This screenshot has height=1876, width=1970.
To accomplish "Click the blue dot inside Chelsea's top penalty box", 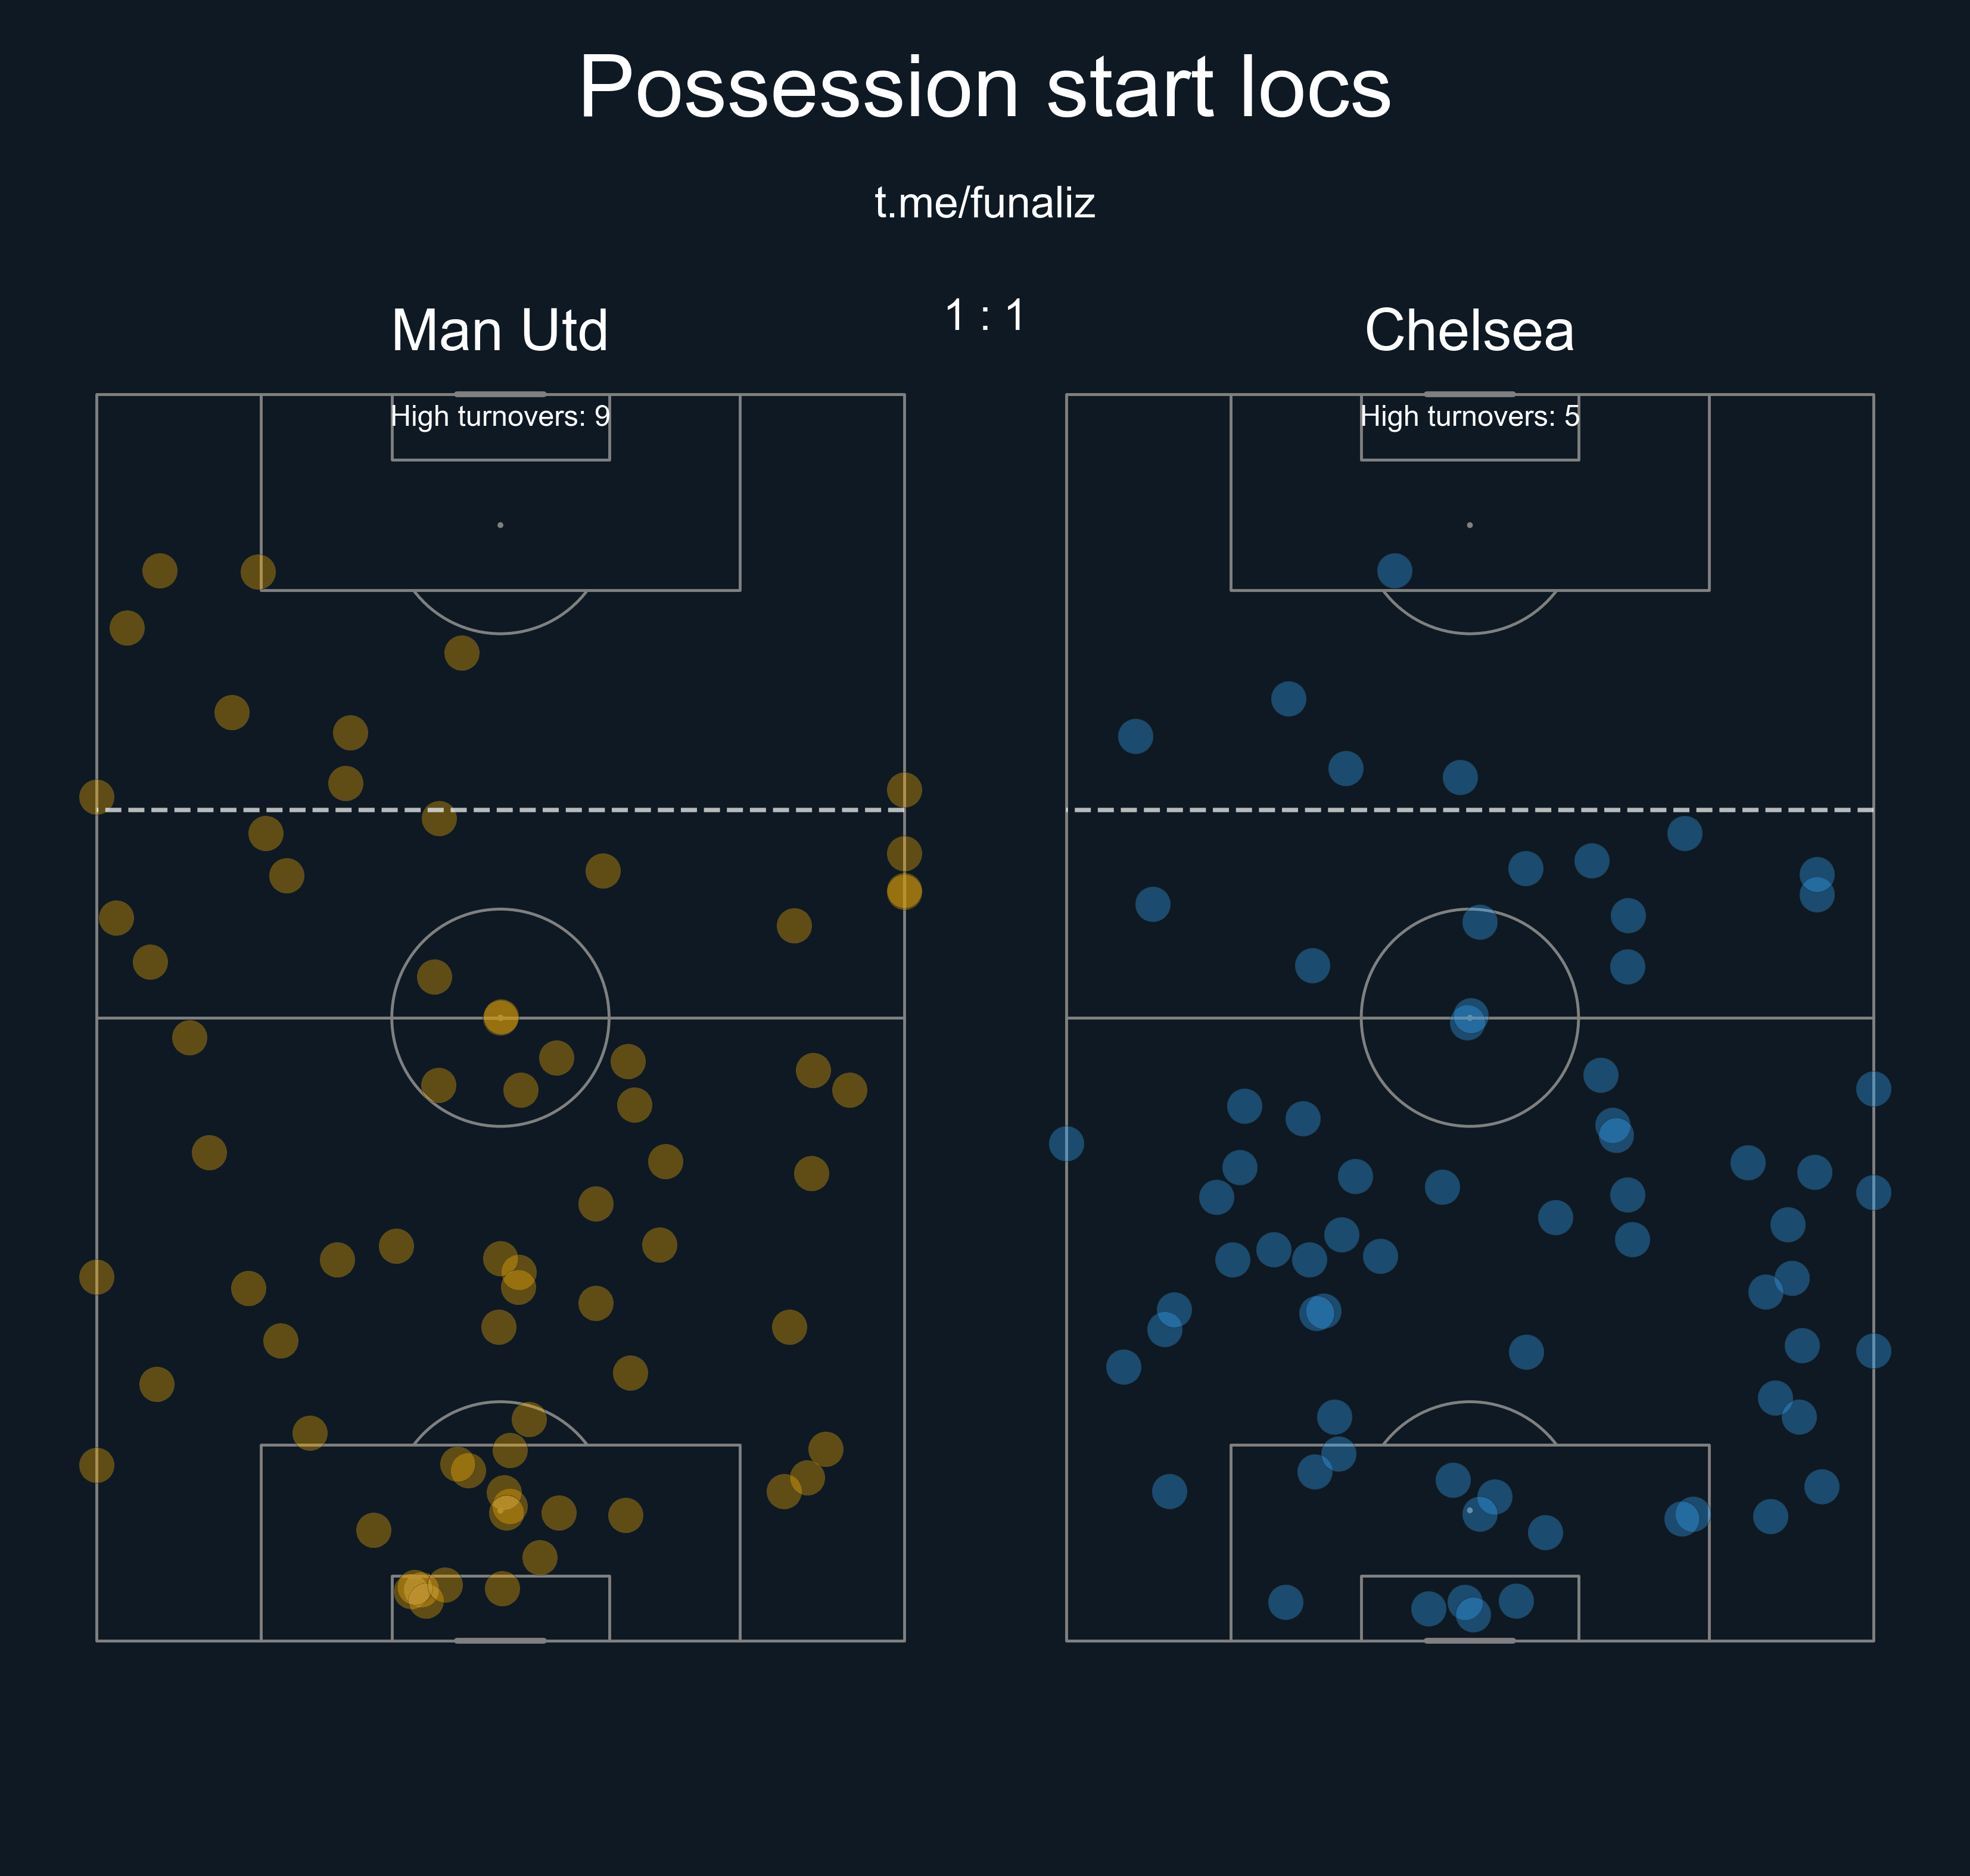I will (x=1394, y=571).
